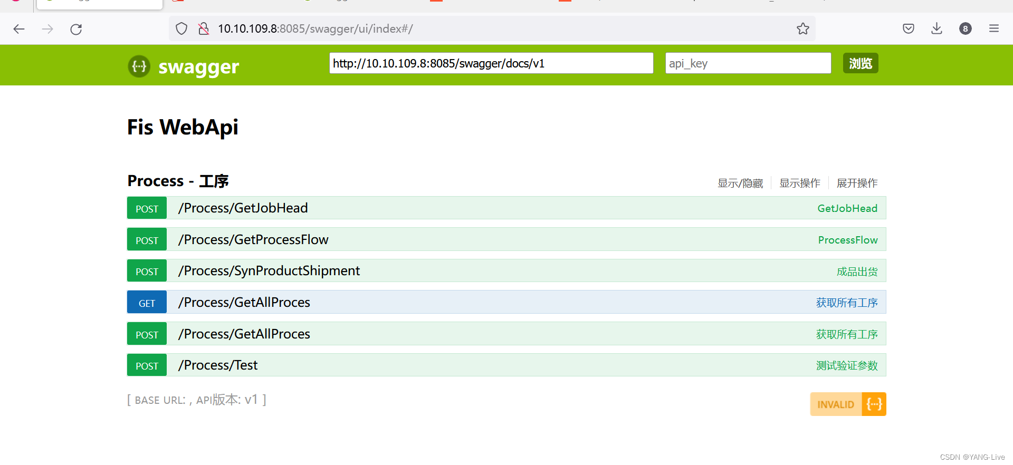Expand the /Process/SynProductShipment operation path
The image size is (1013, 465).
point(269,271)
